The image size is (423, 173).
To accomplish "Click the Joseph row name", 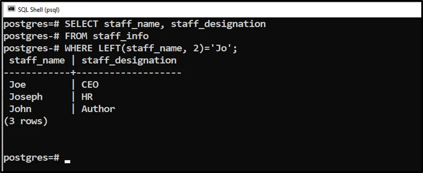I will click(x=26, y=97).
